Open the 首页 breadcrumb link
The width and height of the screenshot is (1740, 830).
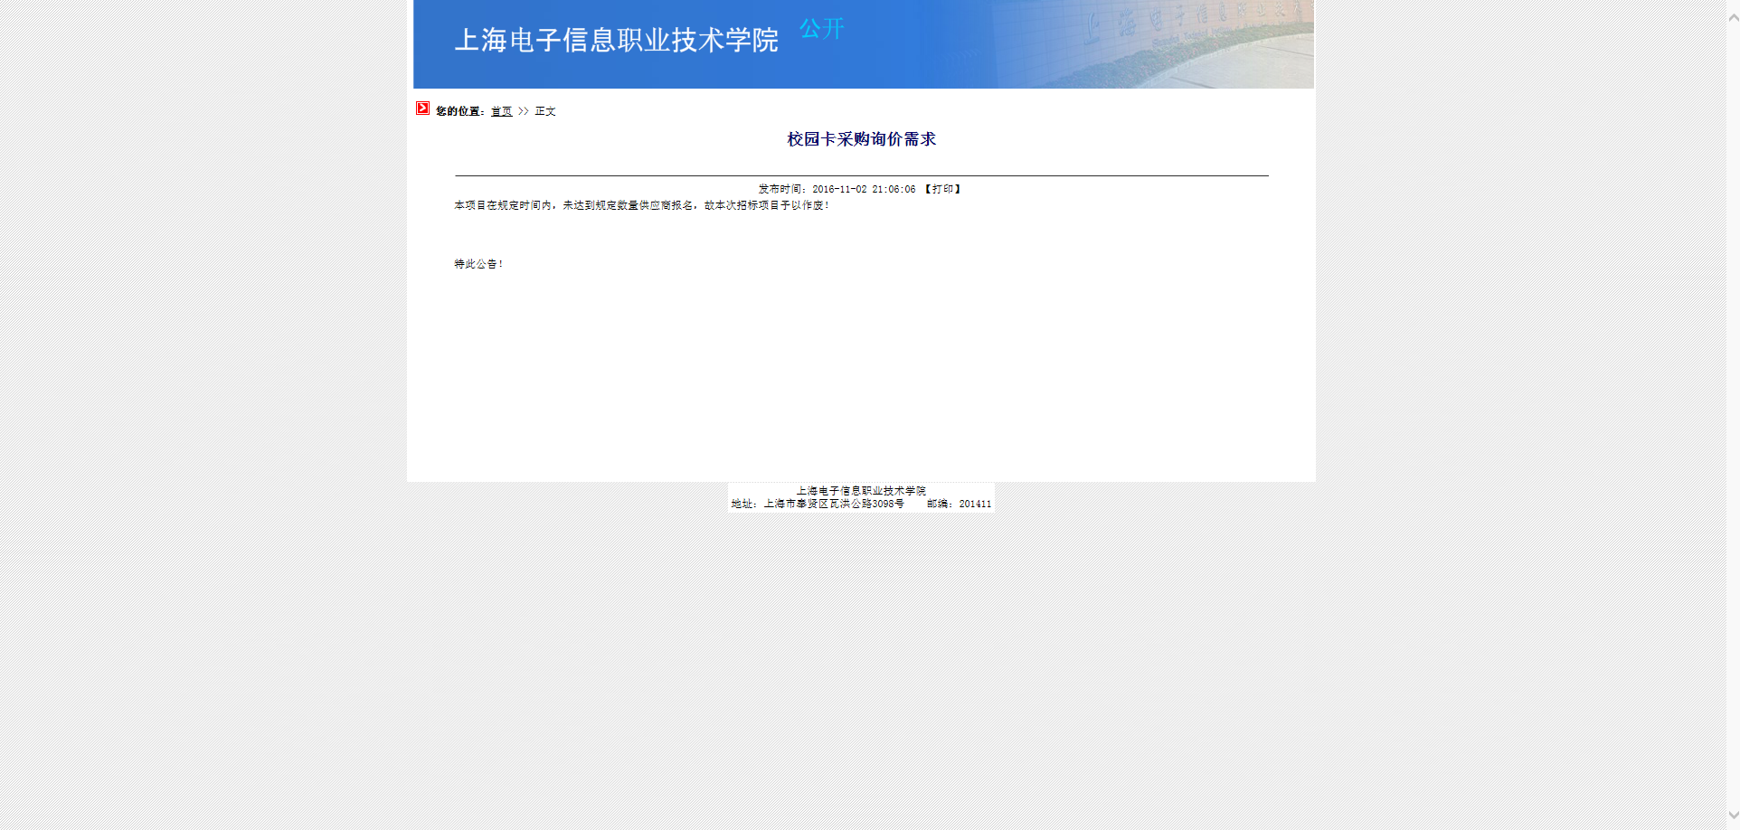tap(501, 111)
